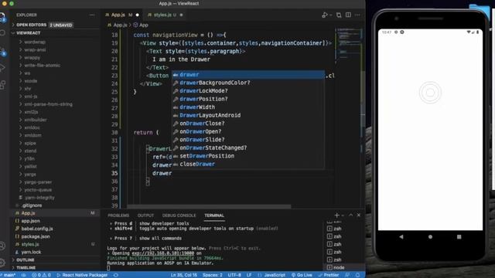Click the errors and warnings status indicator
This screenshot has width=495, height=278.
(x=41, y=275)
